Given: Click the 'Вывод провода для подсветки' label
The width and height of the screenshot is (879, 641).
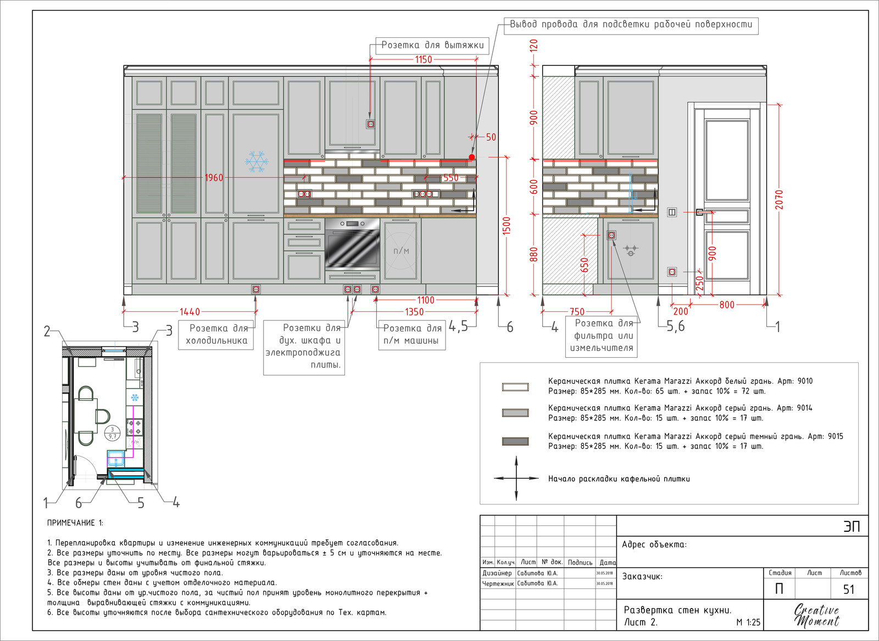Looking at the screenshot, I should [631, 25].
